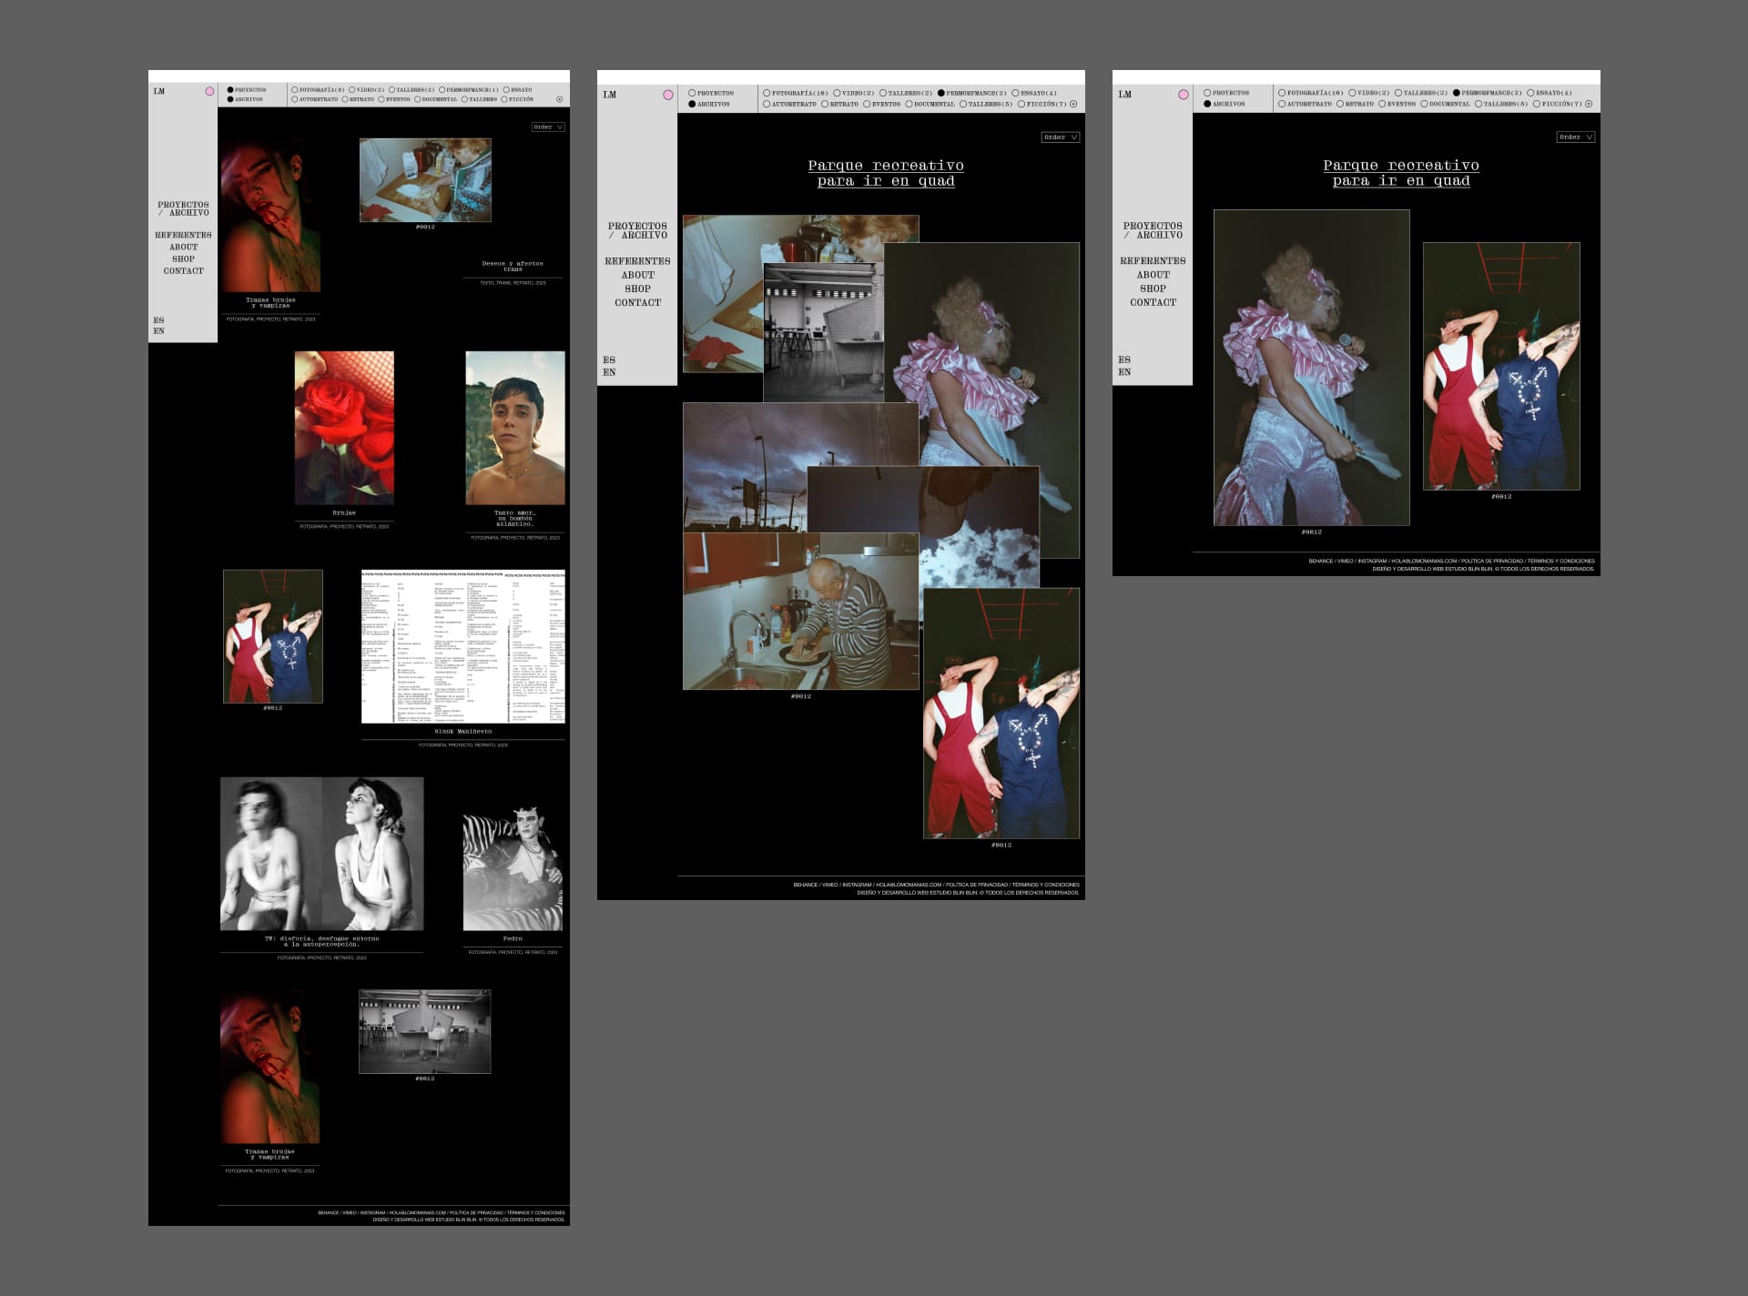Select Performance(2) radio in right mockup
Image resolution: width=1748 pixels, height=1296 pixels.
click(x=1457, y=93)
